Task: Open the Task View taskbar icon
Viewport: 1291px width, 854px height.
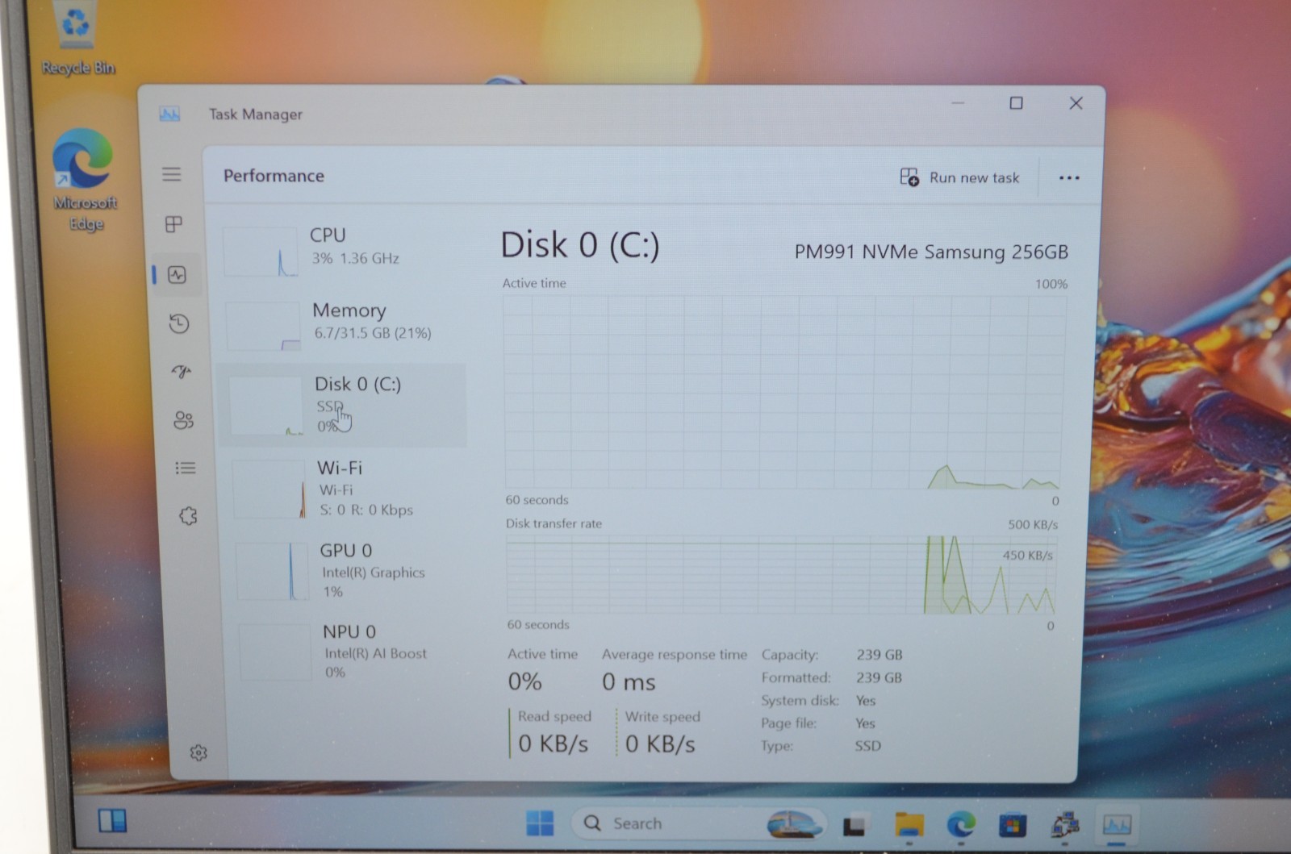Action: [x=854, y=826]
